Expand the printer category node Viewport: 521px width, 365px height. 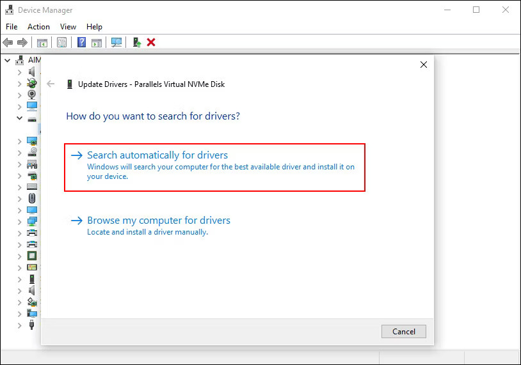pos(20,233)
